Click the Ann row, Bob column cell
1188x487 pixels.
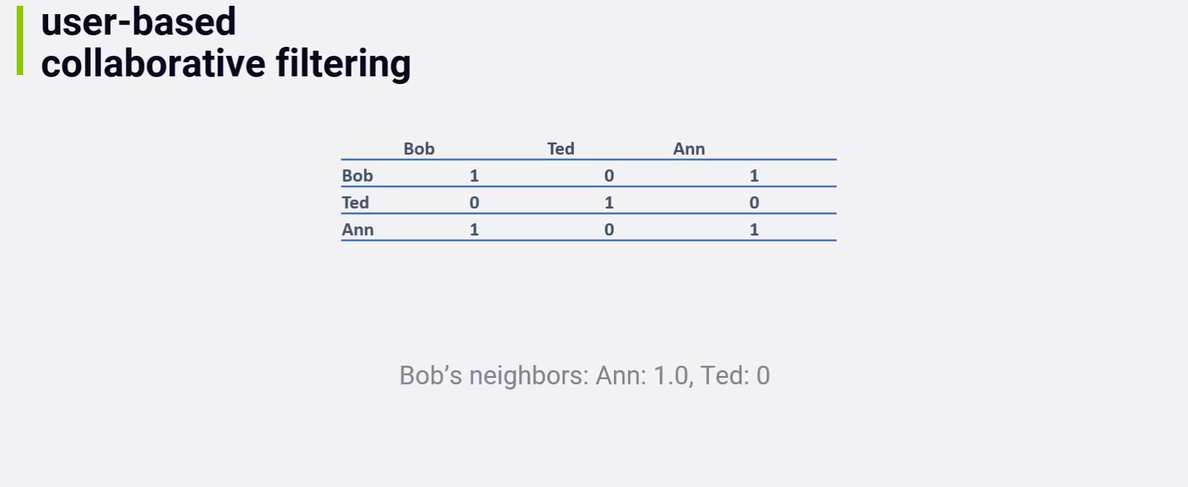click(x=474, y=230)
